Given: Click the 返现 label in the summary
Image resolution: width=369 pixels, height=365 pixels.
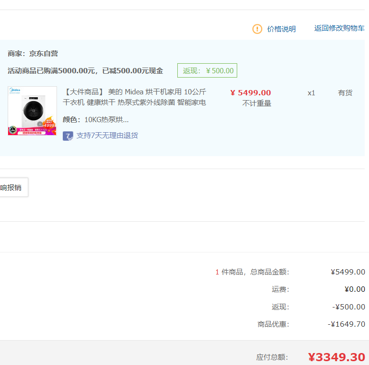Looking at the screenshot, I should [280, 307].
